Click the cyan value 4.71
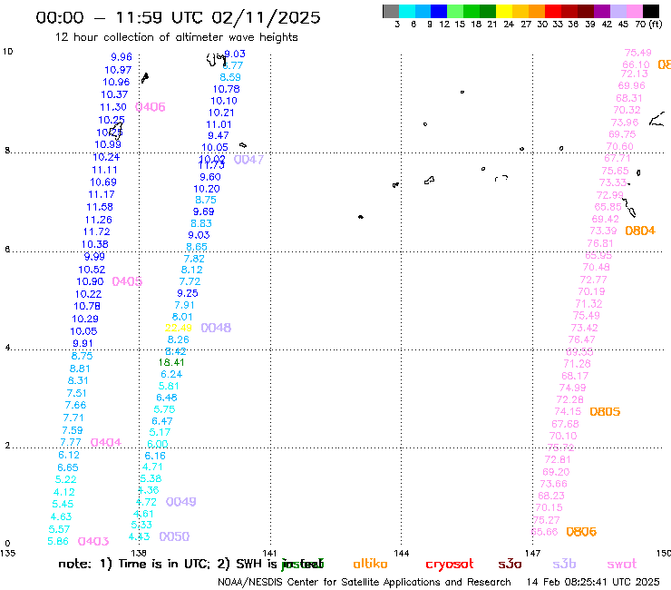 (152, 467)
